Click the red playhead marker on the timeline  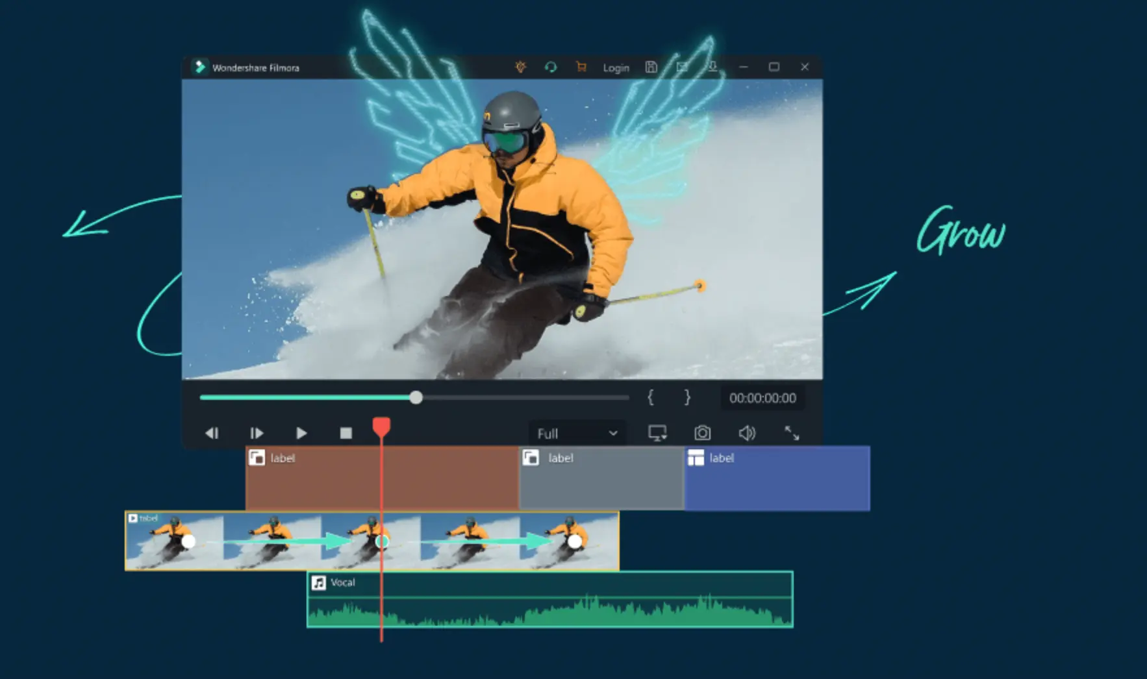381,426
